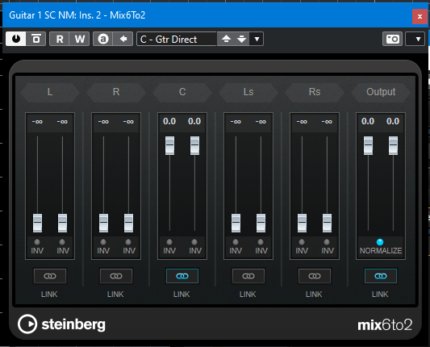The image size is (430, 347).
Task: Click the Ls channel left fader handle
Action: (236, 223)
